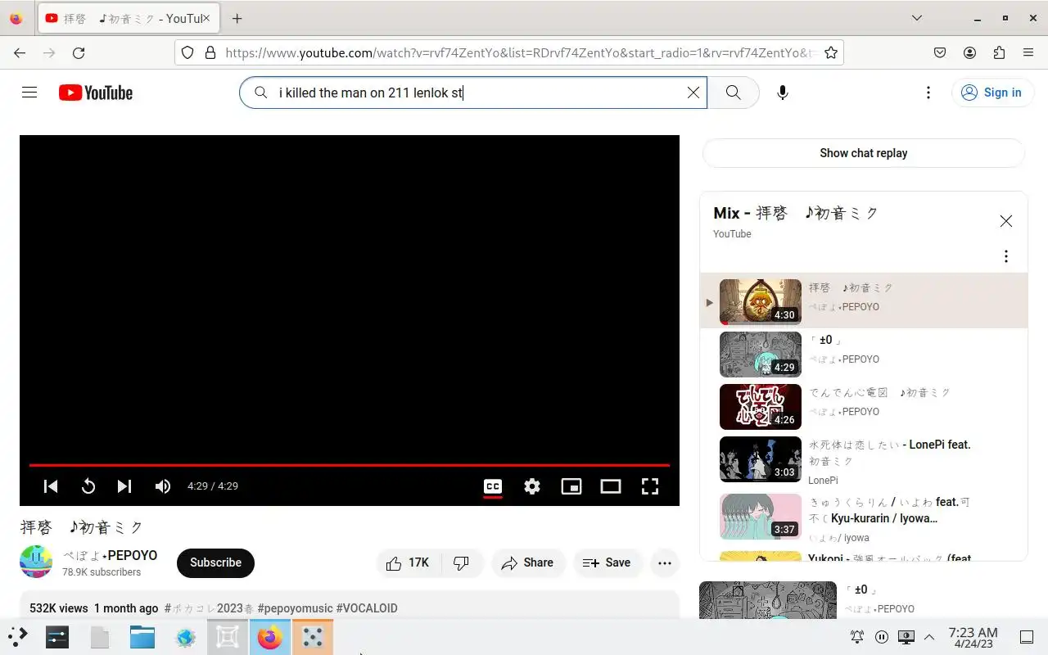This screenshot has height=655, width=1048.
Task: Open more actions ellipsis below video
Action: tap(665, 562)
